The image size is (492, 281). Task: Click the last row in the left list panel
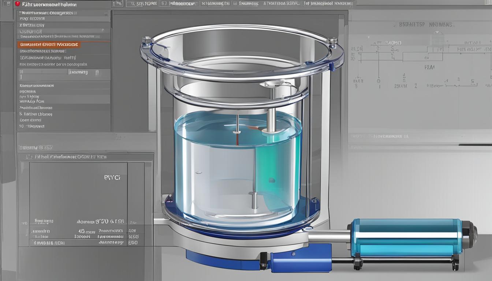point(32,126)
